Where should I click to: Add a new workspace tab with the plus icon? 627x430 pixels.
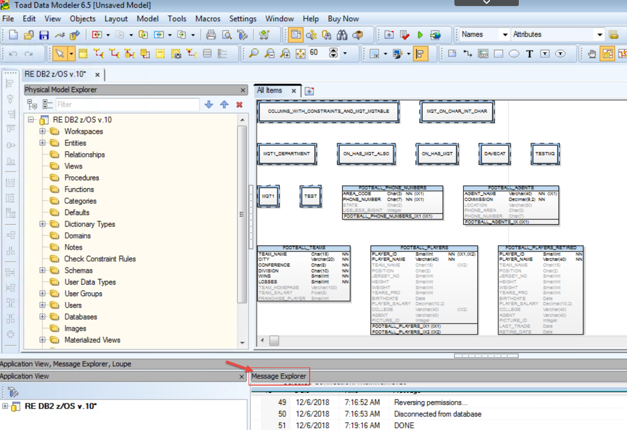coord(309,91)
